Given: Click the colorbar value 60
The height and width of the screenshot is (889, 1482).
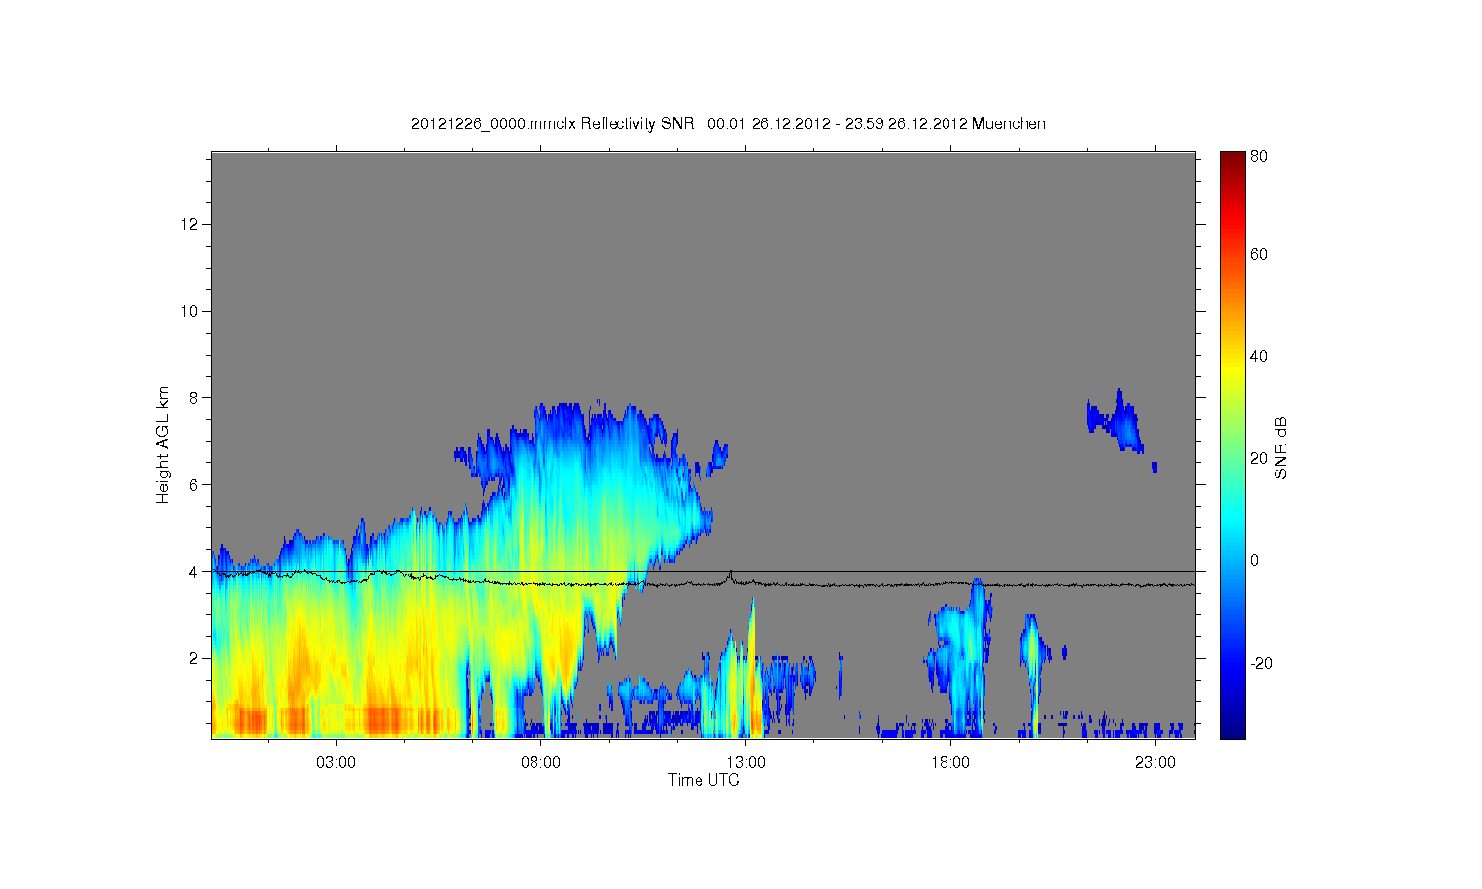Looking at the screenshot, I should [1259, 255].
